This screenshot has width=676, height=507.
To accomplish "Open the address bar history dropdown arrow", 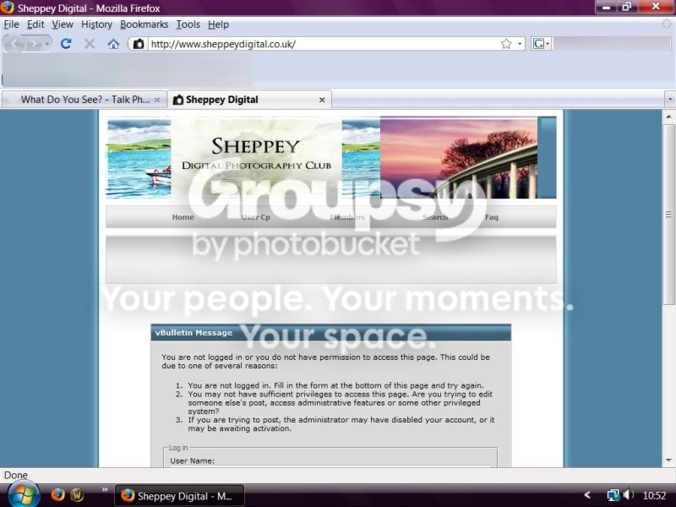I will click(x=520, y=44).
